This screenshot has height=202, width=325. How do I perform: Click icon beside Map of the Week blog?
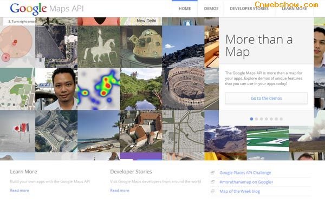[212, 191]
